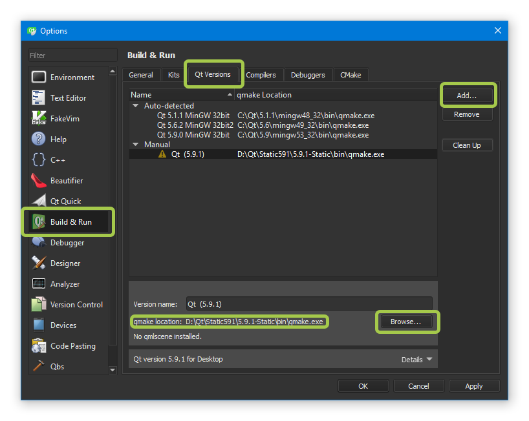Click the Clean Up button
Viewport: 529px width, 421px height.
[x=467, y=145]
